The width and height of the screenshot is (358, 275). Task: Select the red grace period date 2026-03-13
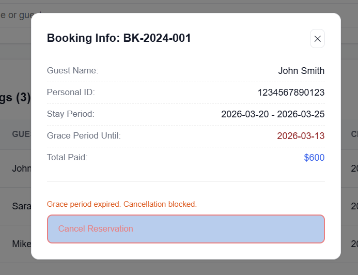click(301, 136)
